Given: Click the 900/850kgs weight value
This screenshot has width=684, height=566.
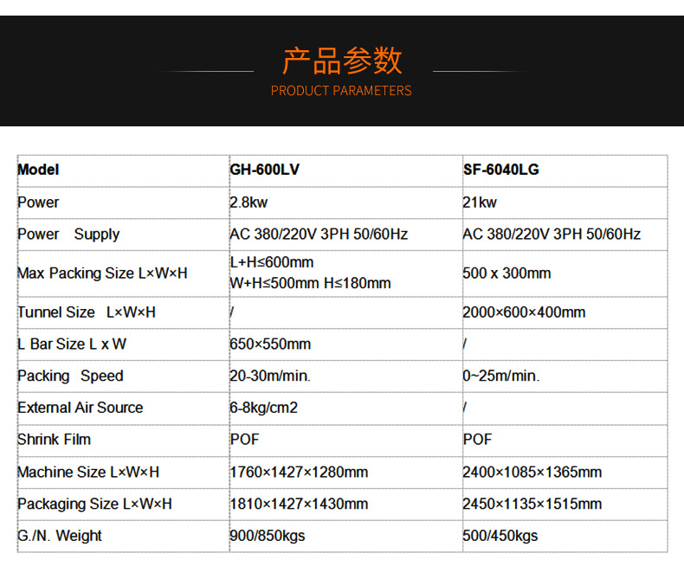Looking at the screenshot, I should [268, 536].
